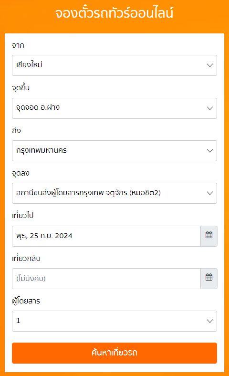Click the จาก field label

[18, 45]
